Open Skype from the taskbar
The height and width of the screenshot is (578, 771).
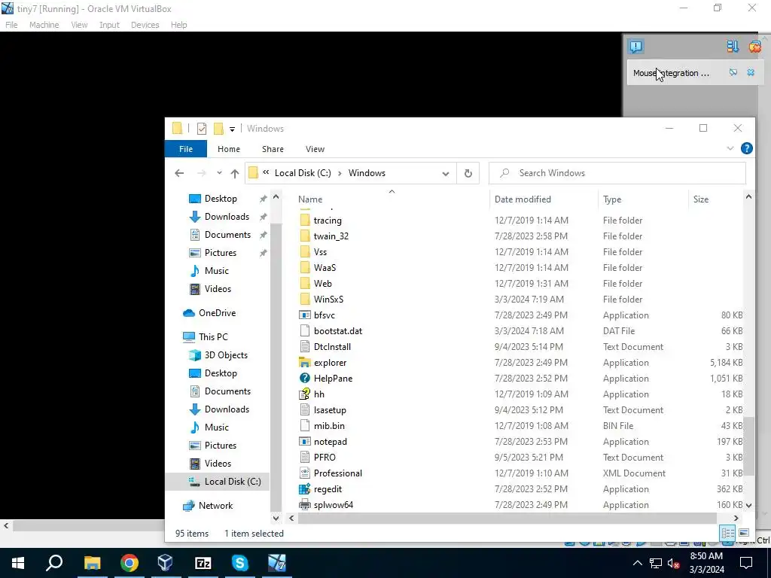240,563
